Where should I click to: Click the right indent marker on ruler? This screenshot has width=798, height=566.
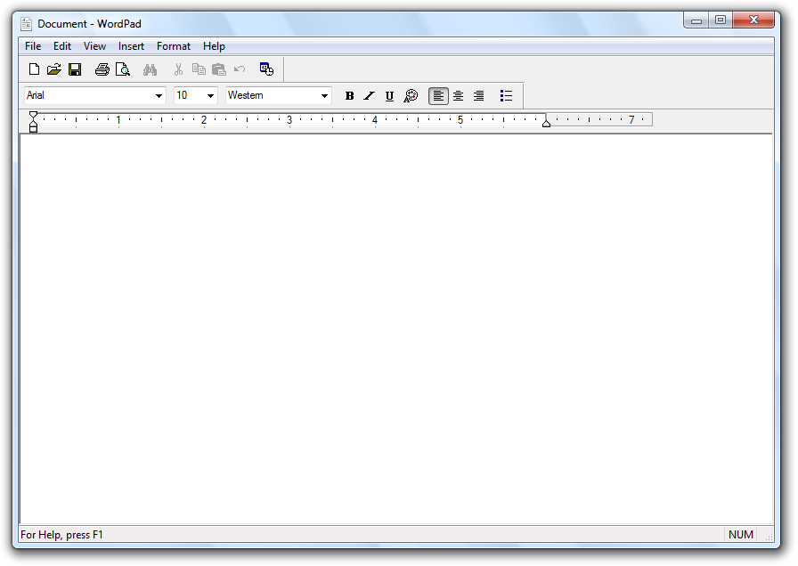[546, 123]
